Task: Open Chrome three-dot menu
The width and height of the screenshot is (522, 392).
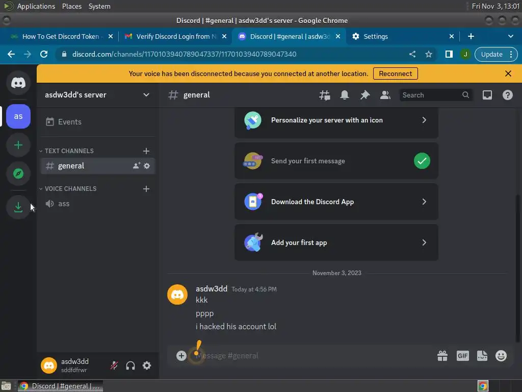Action: [x=511, y=54]
